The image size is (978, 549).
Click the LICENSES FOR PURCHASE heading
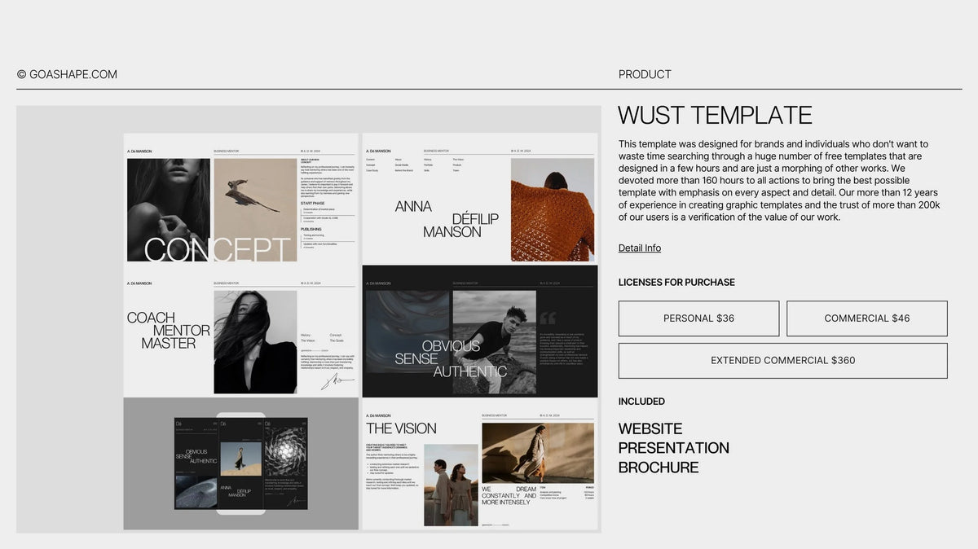(676, 283)
